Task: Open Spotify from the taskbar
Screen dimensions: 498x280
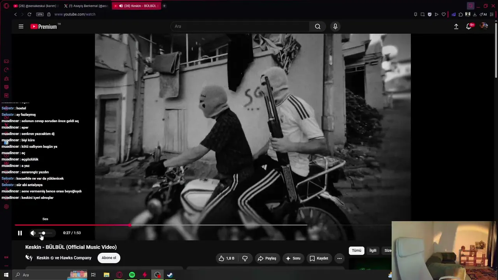Action: pyautogui.click(x=132, y=275)
